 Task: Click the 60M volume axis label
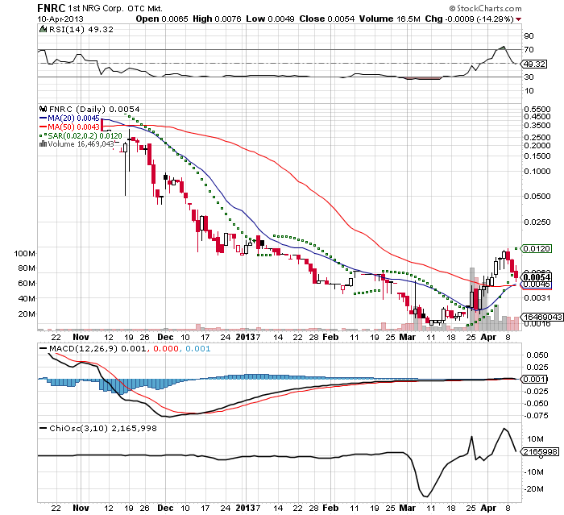click(x=27, y=283)
